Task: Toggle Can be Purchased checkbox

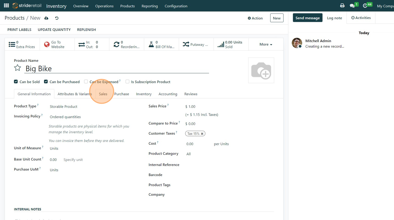Action: (46, 82)
